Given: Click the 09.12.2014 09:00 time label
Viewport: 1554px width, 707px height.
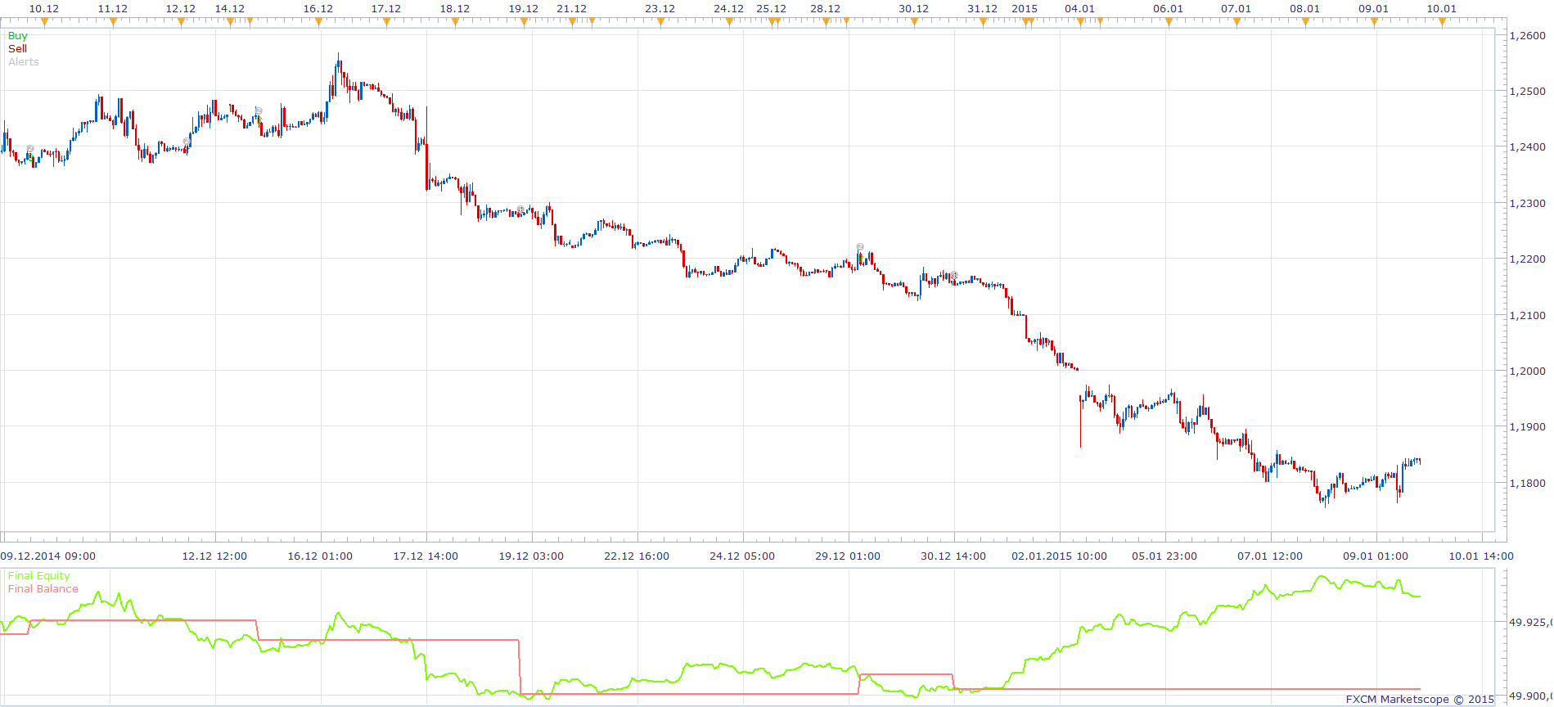Looking at the screenshot, I should 48,556.
